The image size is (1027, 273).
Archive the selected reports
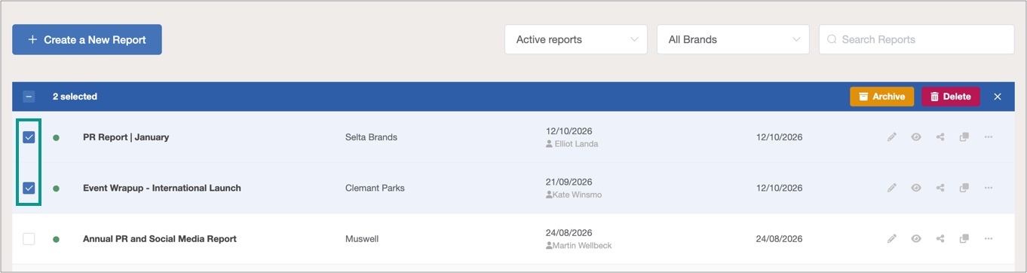click(x=881, y=97)
